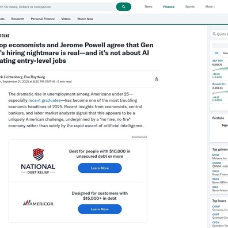The image size is (228, 228).
Task: Open the Watch Now menu item
Action: pos(85,19)
